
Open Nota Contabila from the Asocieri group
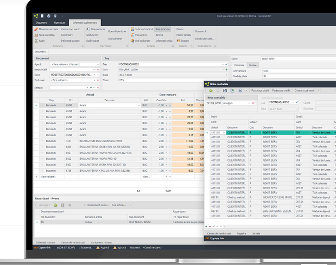[x=36, y=35]
